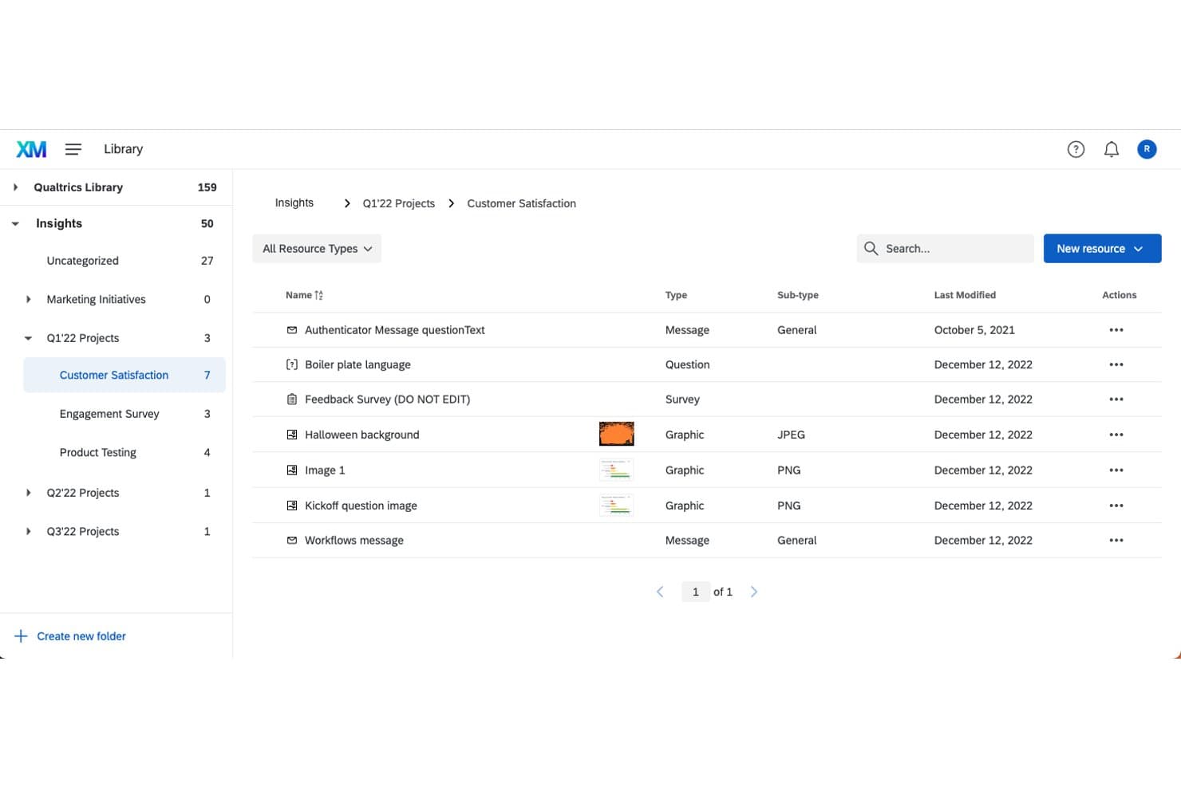Viewport: 1181px width, 787px height.
Task: Open actions menu for Feedback Survey row
Action: click(1116, 399)
